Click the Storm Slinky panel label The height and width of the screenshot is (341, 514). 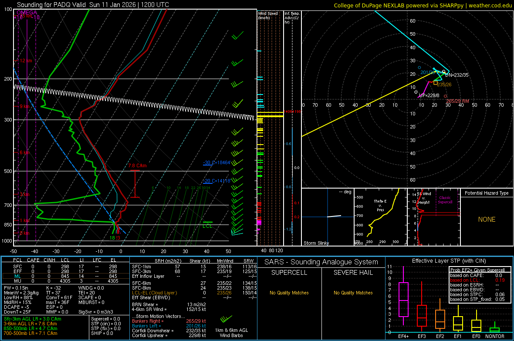point(316,243)
